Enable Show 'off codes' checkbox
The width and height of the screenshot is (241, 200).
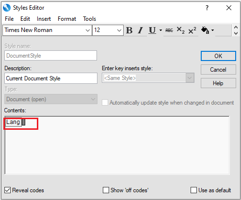(x=106, y=190)
